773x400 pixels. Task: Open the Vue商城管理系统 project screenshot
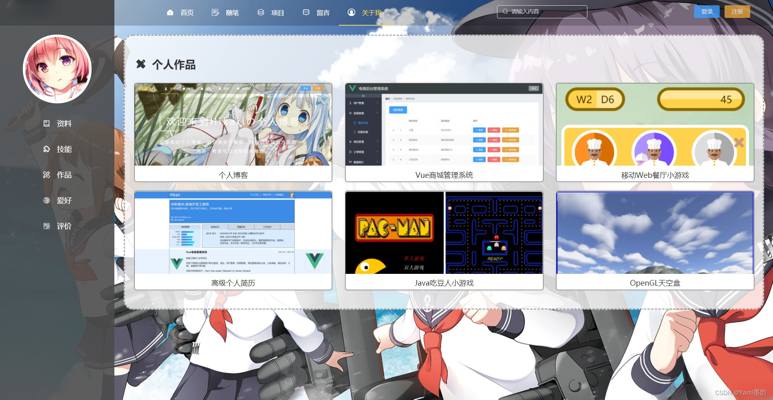tap(444, 125)
